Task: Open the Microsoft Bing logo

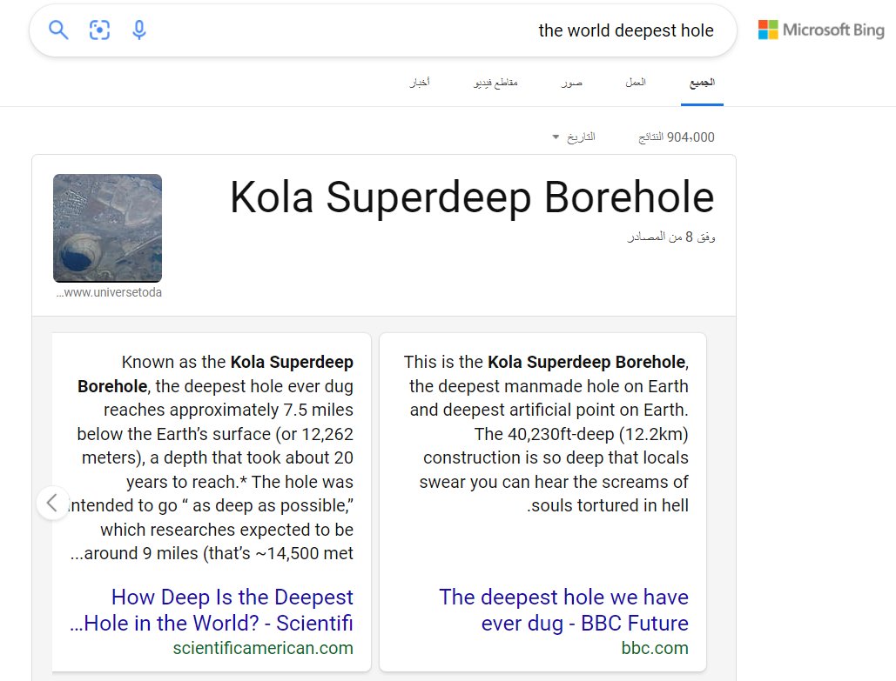Action: pos(821,30)
